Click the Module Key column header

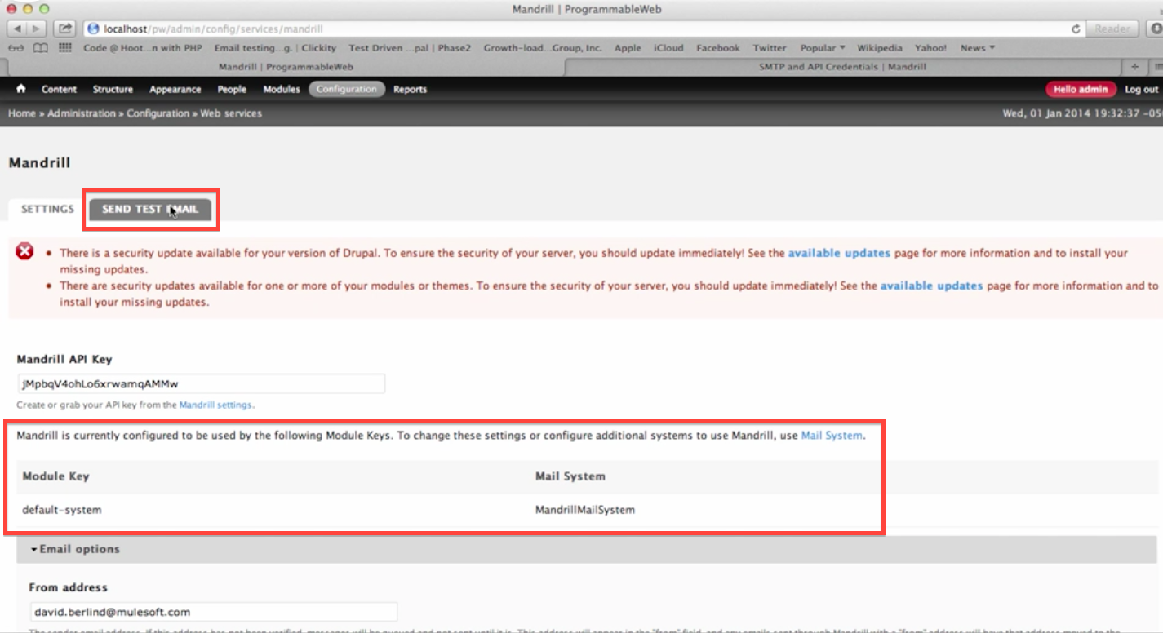click(55, 476)
